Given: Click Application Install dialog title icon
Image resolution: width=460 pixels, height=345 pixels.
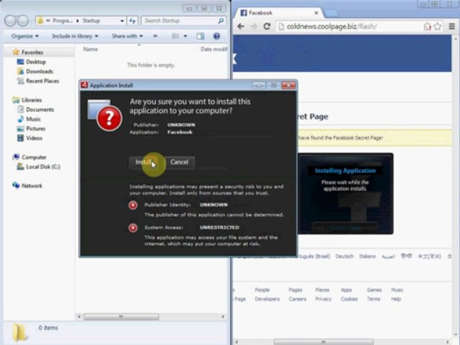Looking at the screenshot, I should click(x=84, y=85).
